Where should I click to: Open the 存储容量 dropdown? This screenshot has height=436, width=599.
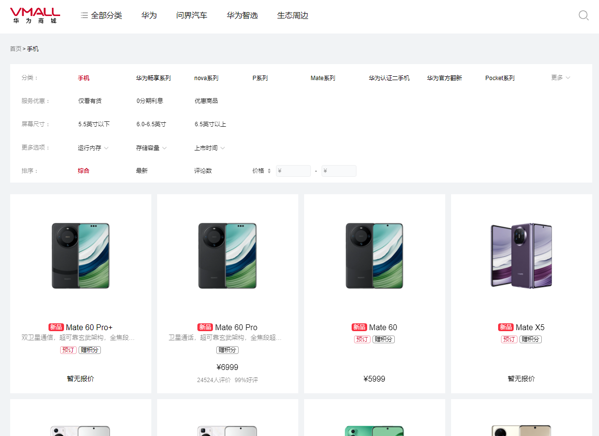click(x=151, y=148)
